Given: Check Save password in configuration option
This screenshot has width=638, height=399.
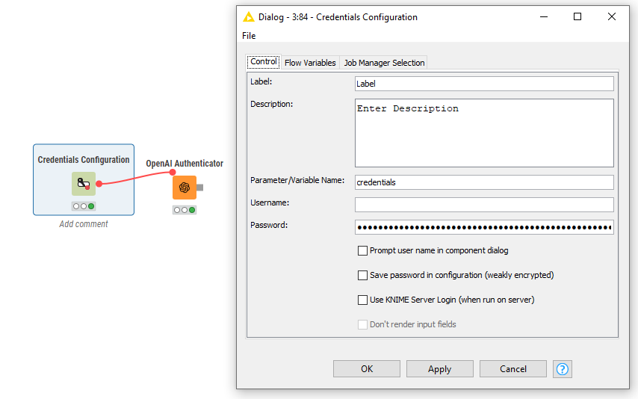Looking at the screenshot, I should 363,276.
